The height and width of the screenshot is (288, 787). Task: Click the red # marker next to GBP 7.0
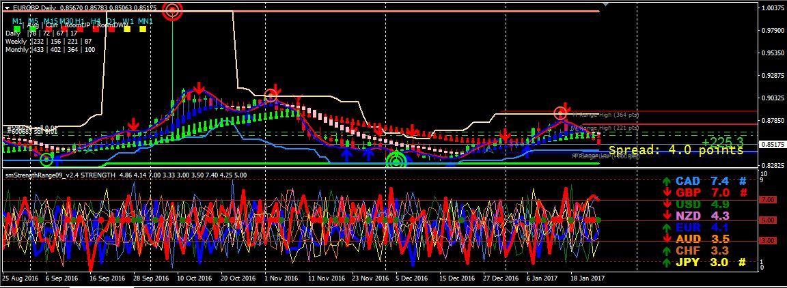tap(744, 193)
